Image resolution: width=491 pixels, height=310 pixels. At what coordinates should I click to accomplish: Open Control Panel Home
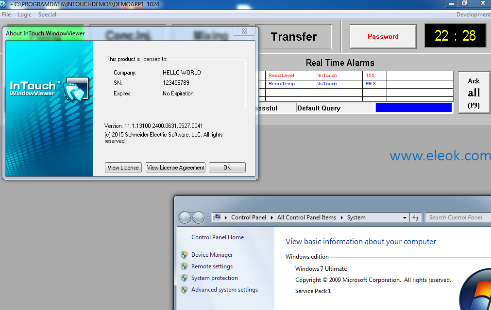pyautogui.click(x=218, y=237)
